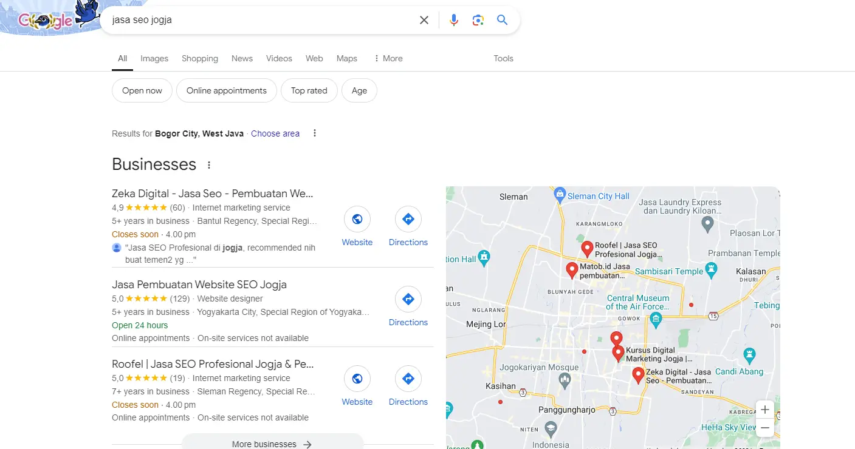Click the More businesses button
The height and width of the screenshot is (449, 855).
click(272, 443)
